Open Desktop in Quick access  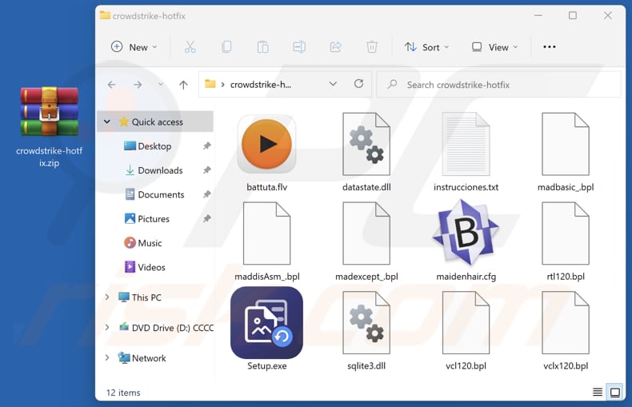(154, 146)
